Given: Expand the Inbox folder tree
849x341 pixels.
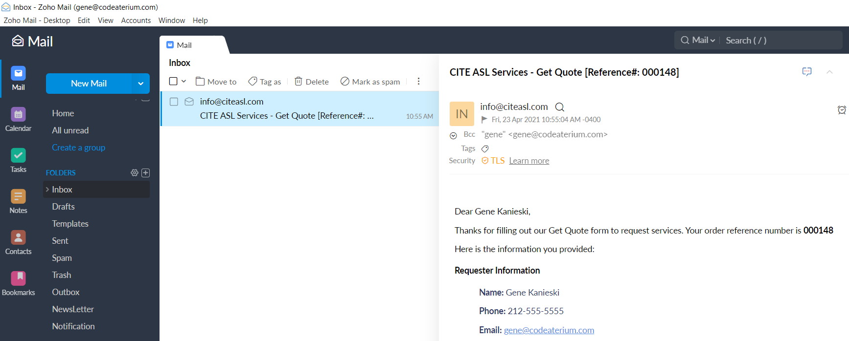Looking at the screenshot, I should coord(47,190).
